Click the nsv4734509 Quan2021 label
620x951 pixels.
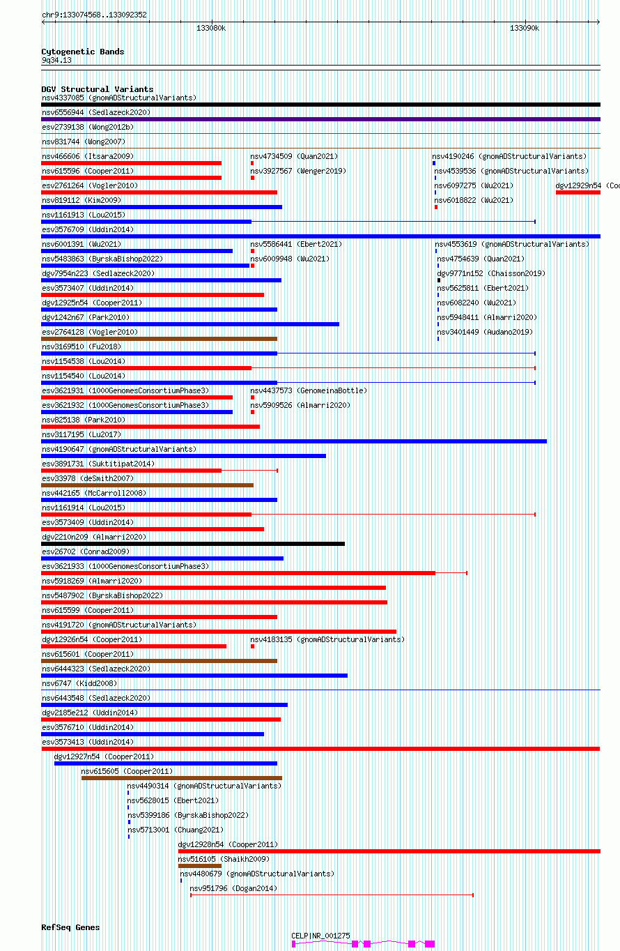click(x=295, y=156)
